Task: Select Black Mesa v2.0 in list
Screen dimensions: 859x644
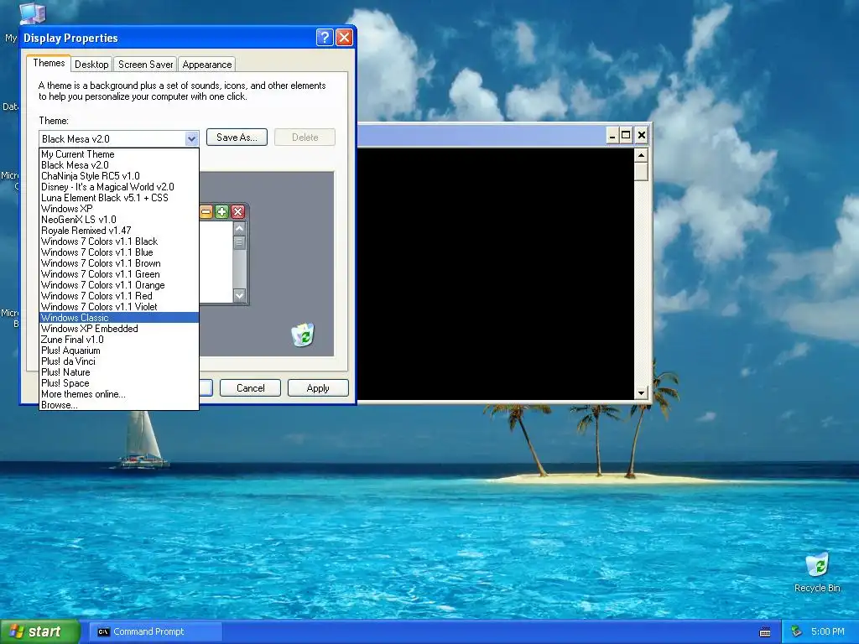Action: pos(119,165)
